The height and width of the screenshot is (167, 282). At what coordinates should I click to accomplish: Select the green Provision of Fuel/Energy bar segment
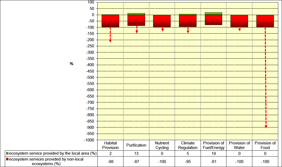point(214,13)
